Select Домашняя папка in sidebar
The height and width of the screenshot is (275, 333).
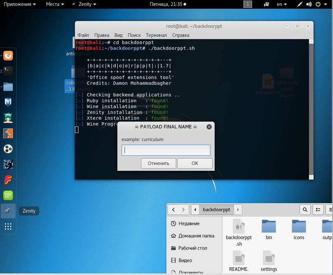196,236
